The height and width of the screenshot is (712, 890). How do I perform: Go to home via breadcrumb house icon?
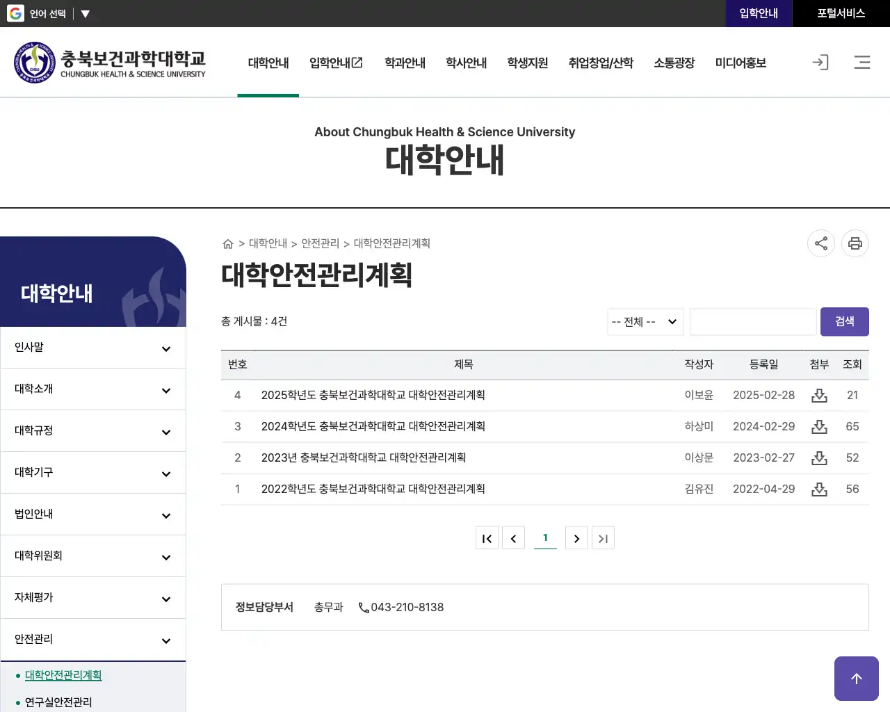click(227, 243)
